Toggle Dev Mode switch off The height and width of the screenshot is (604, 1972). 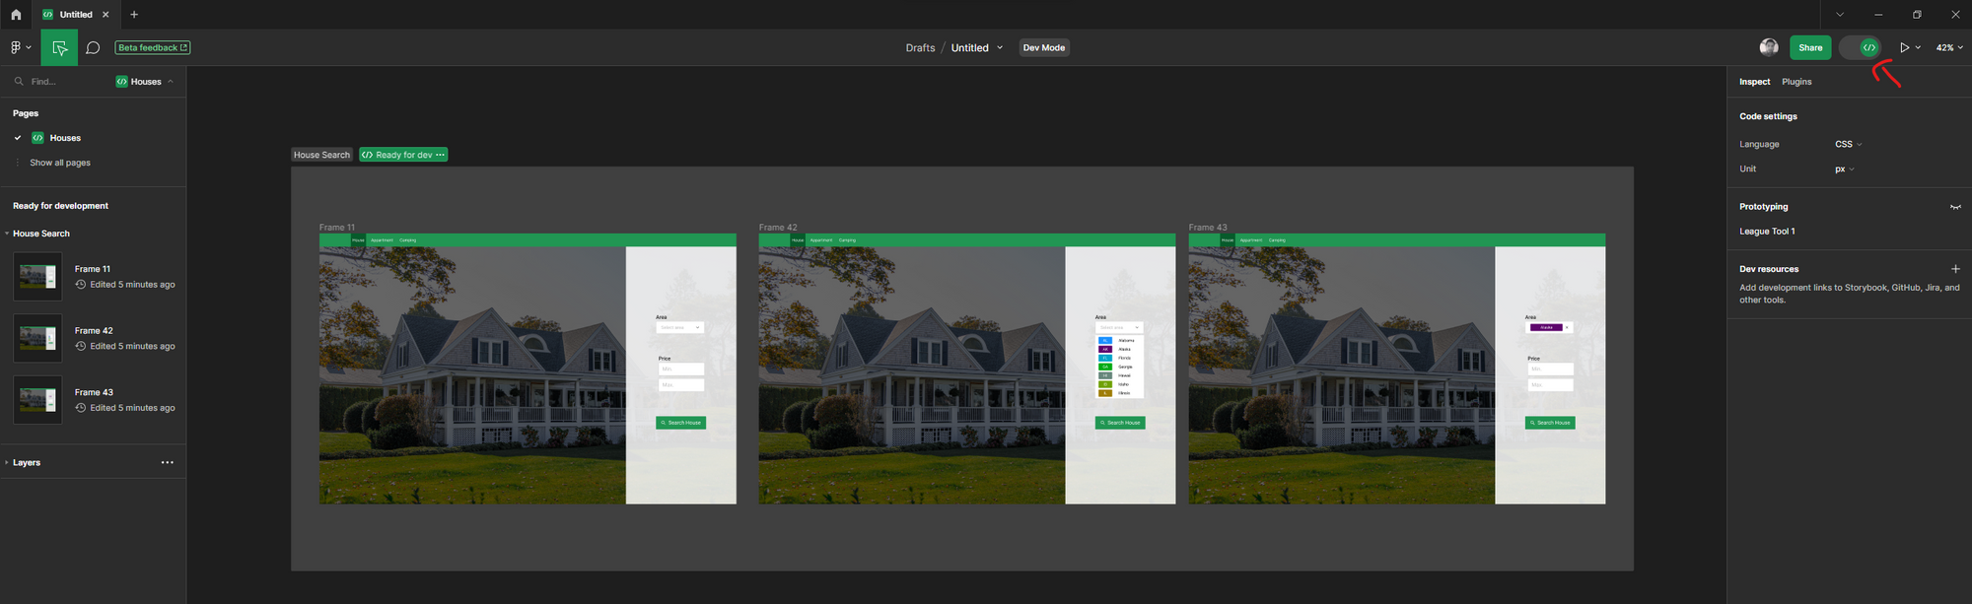pyautogui.click(x=1860, y=47)
